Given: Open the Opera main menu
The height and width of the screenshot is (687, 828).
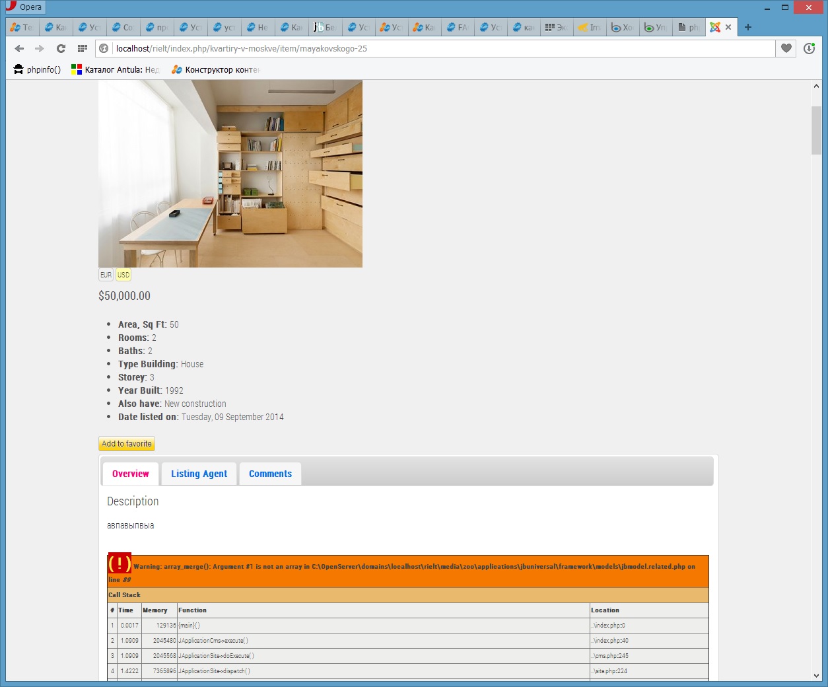Looking at the screenshot, I should 24,7.
